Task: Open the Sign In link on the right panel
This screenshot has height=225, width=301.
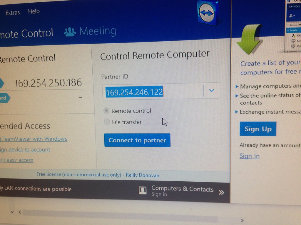Action: tap(249, 156)
